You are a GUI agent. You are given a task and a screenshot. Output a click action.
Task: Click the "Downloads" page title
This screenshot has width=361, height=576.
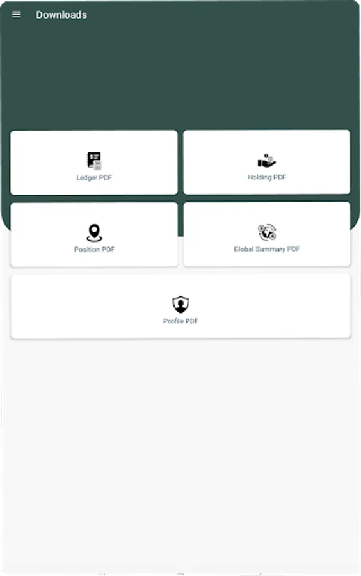coord(61,15)
